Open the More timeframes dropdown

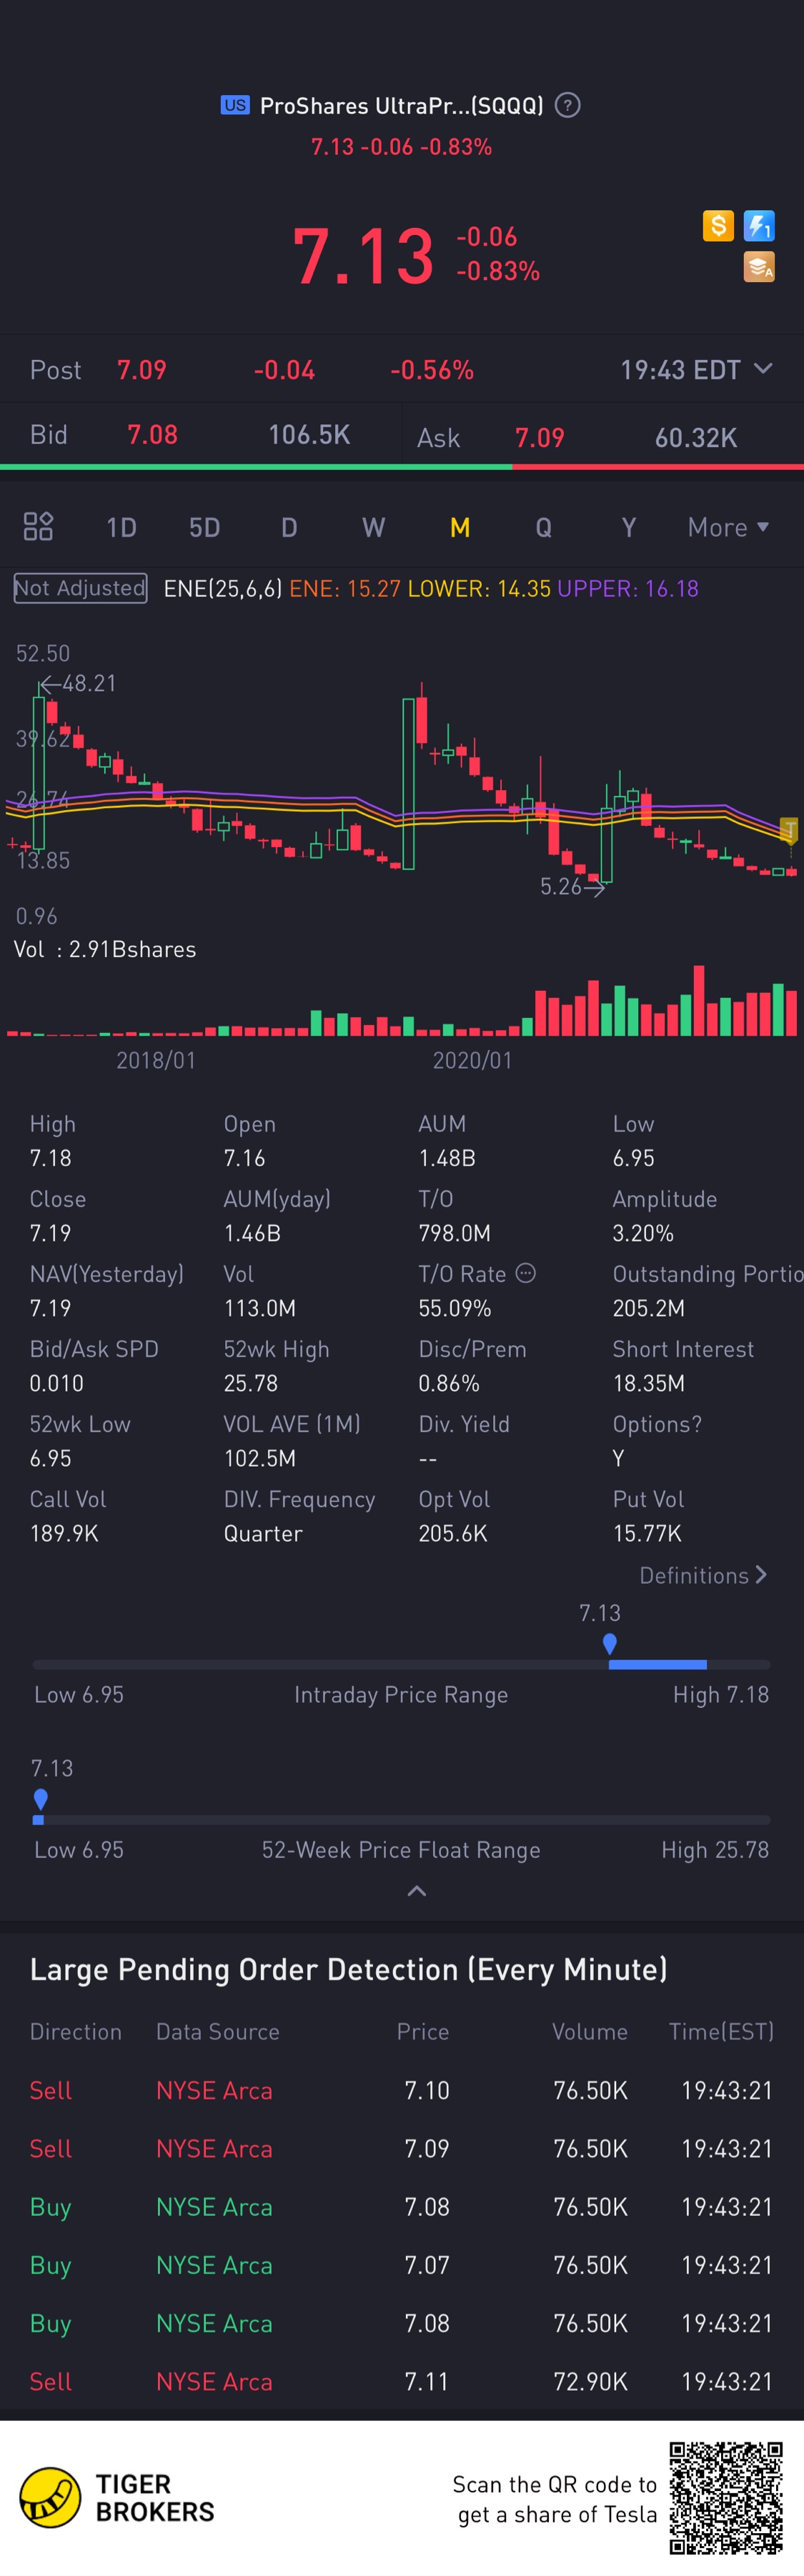pyautogui.click(x=728, y=527)
